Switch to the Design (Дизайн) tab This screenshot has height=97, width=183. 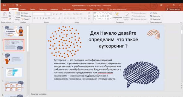point(32,9)
